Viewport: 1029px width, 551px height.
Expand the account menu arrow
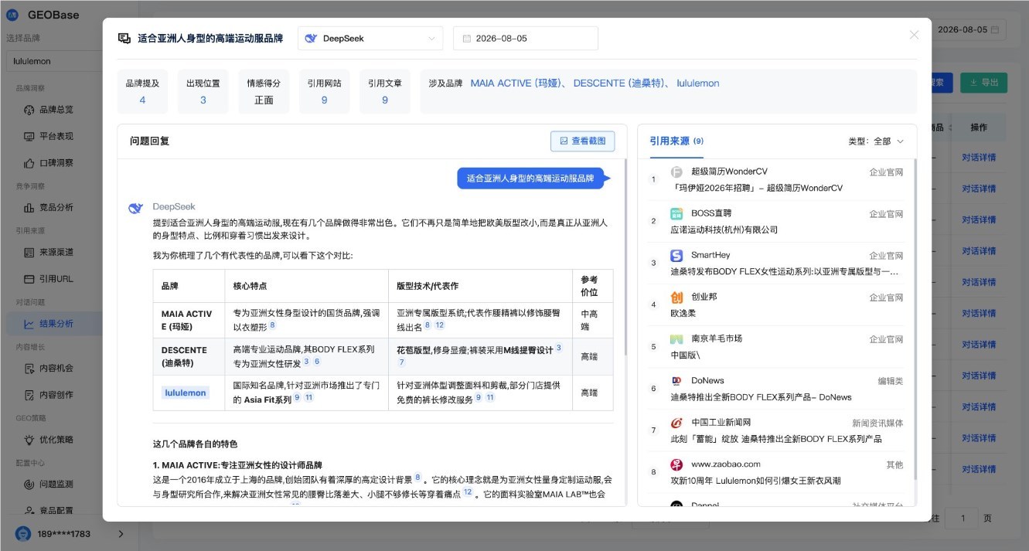(x=121, y=533)
